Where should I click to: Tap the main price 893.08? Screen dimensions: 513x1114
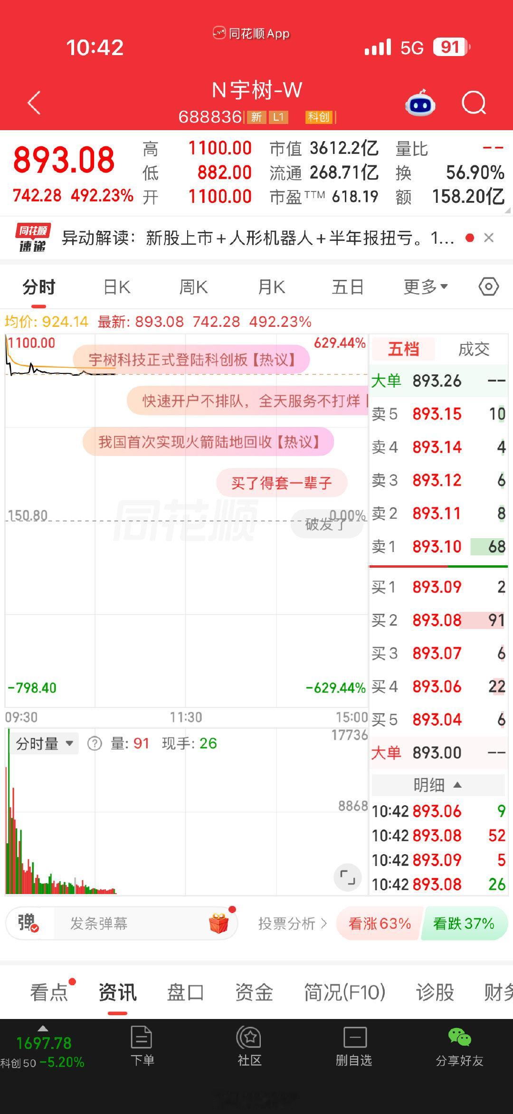(64, 160)
